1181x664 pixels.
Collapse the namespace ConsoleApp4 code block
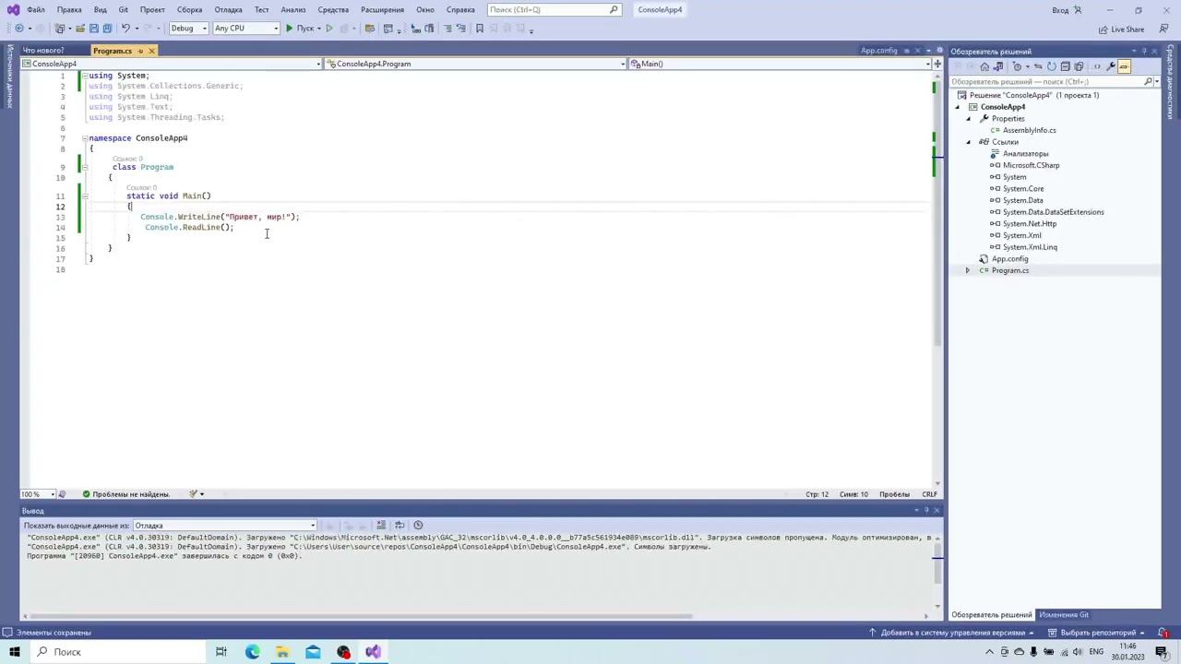(x=84, y=138)
